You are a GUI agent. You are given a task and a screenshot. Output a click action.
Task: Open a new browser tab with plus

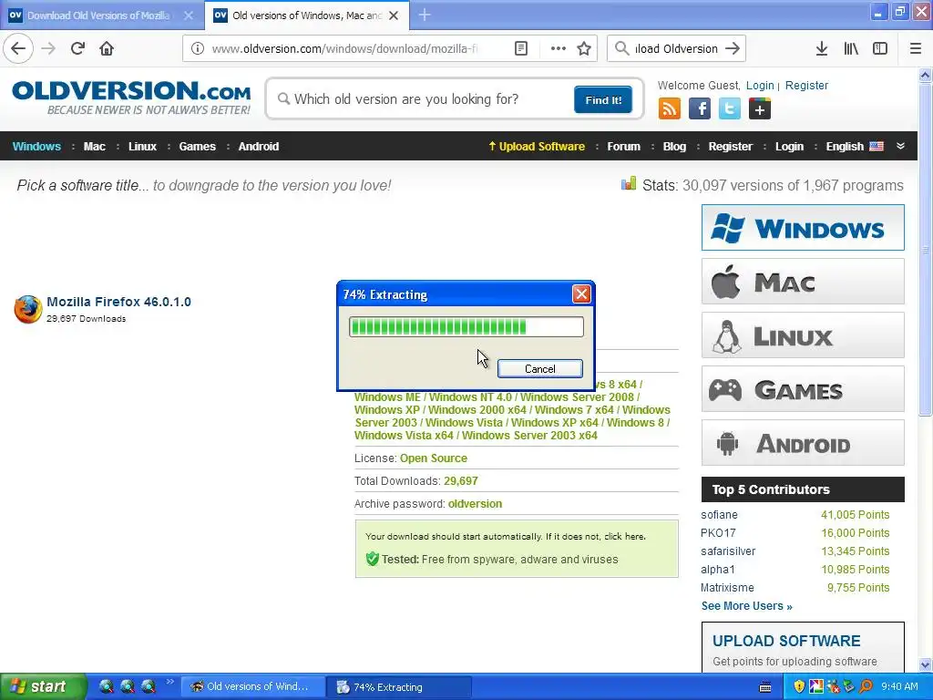pyautogui.click(x=425, y=15)
